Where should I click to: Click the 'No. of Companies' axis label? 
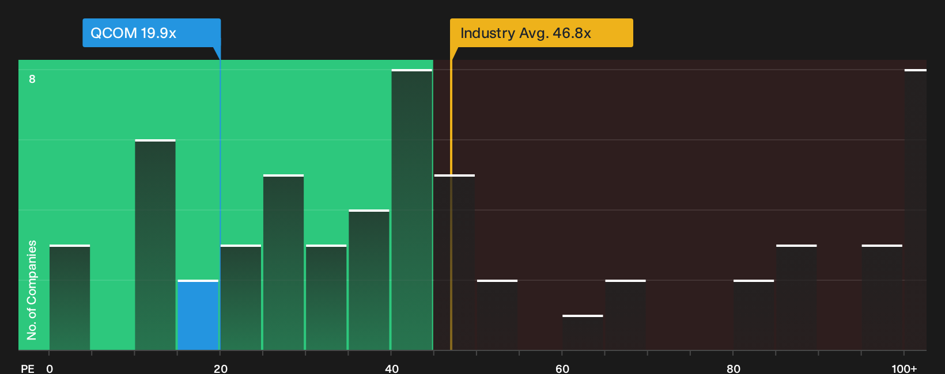click(32, 290)
